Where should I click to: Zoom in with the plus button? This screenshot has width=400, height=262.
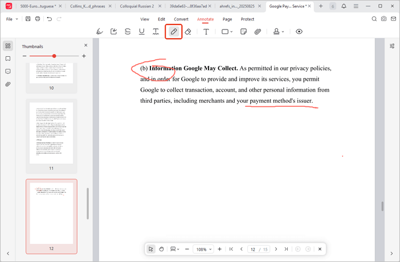pyautogui.click(x=219, y=249)
